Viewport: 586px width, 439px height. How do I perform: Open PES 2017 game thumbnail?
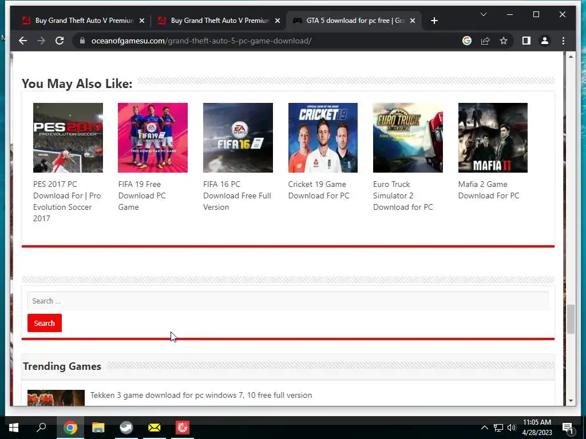pos(68,138)
